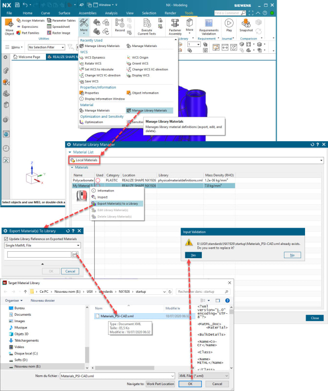The width and height of the screenshot is (328, 391).
Task: Choose Inspect from context menu
Action: (x=102, y=197)
